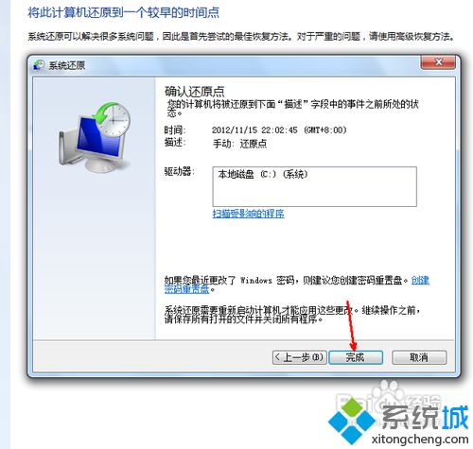473x449 pixels.
Task: Click the 将此计算机还原到一个较早的时间点 page heading
Action: coord(123,13)
